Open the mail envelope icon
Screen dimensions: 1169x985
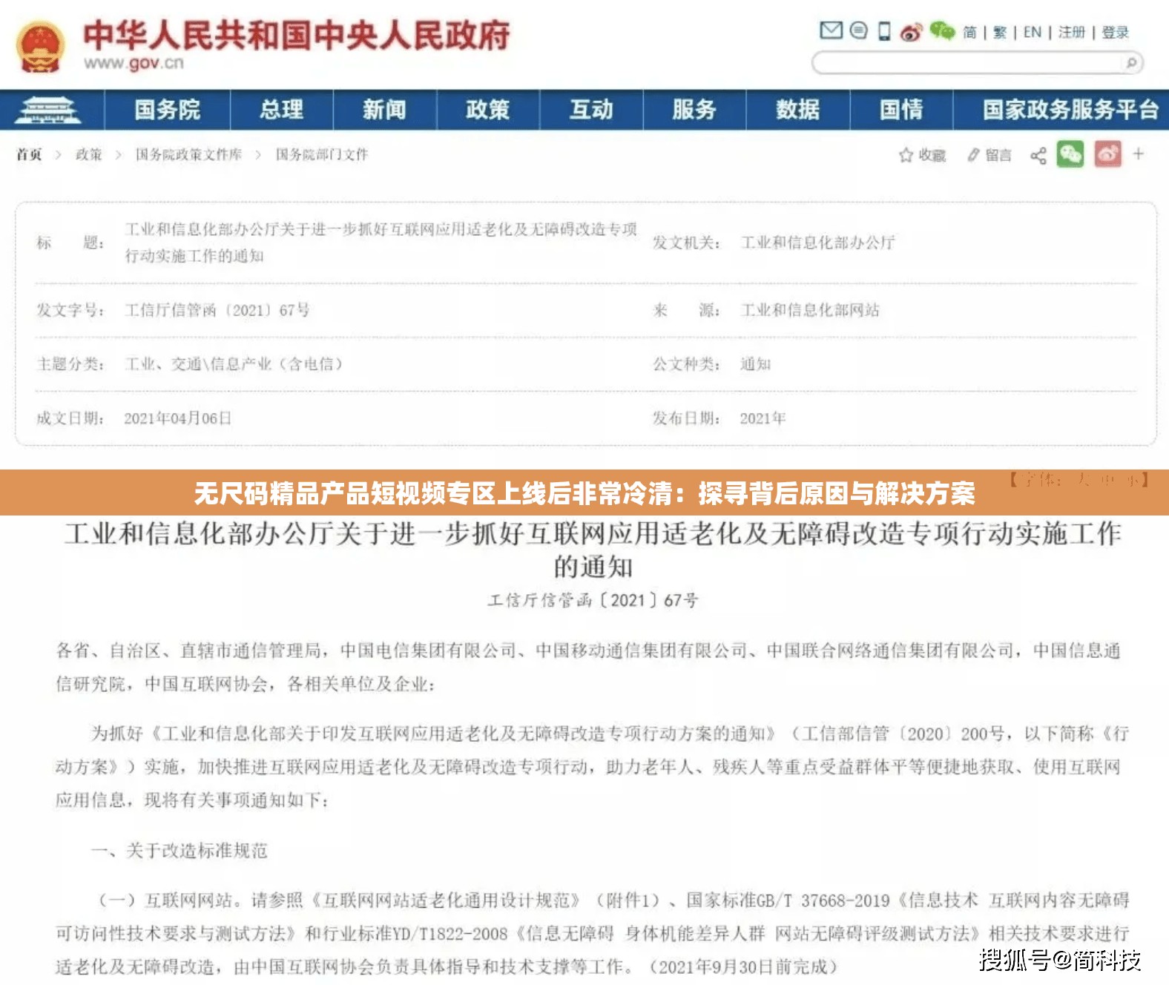[831, 30]
